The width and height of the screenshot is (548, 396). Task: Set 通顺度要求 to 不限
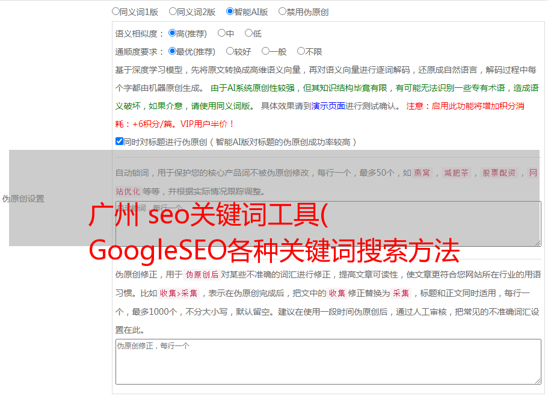coord(301,51)
